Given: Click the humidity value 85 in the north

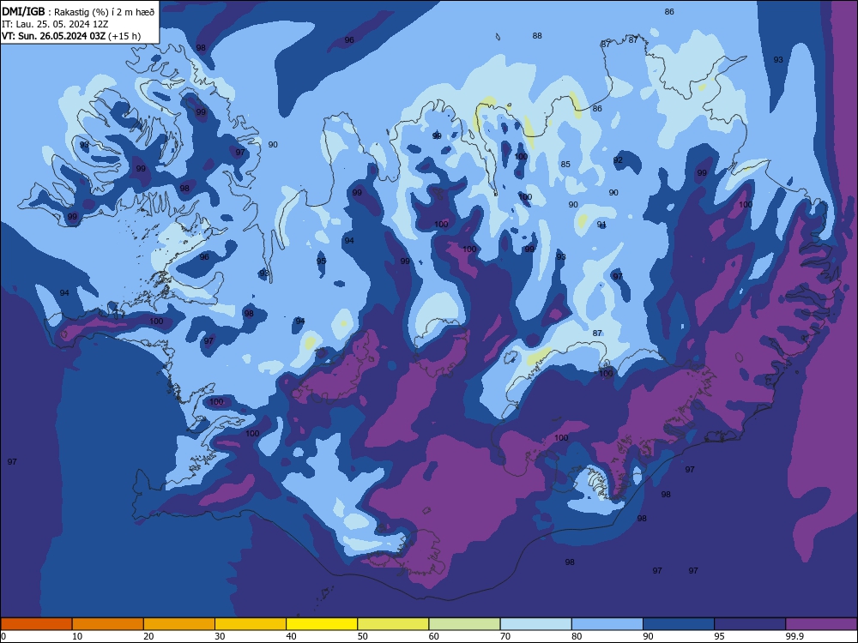Looking at the screenshot, I should (565, 164).
